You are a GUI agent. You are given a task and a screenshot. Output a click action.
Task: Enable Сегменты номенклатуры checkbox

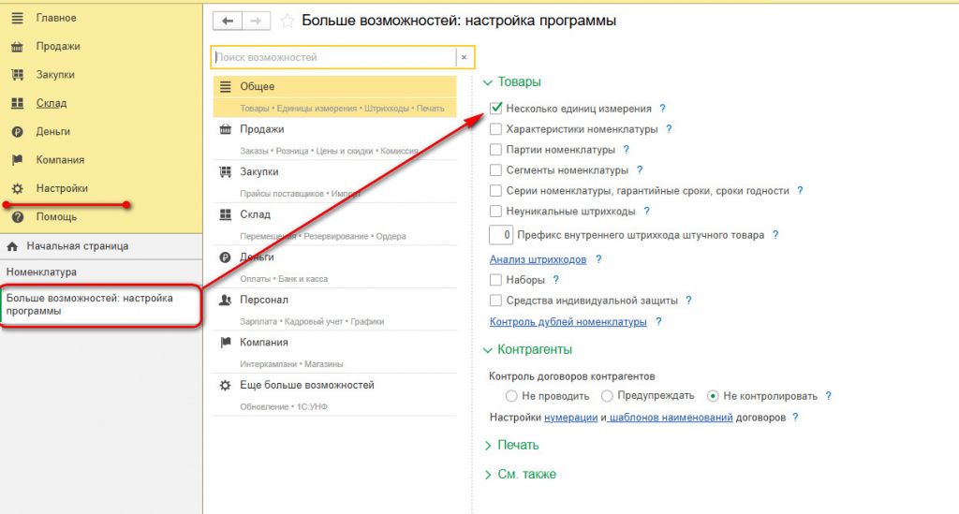(496, 170)
